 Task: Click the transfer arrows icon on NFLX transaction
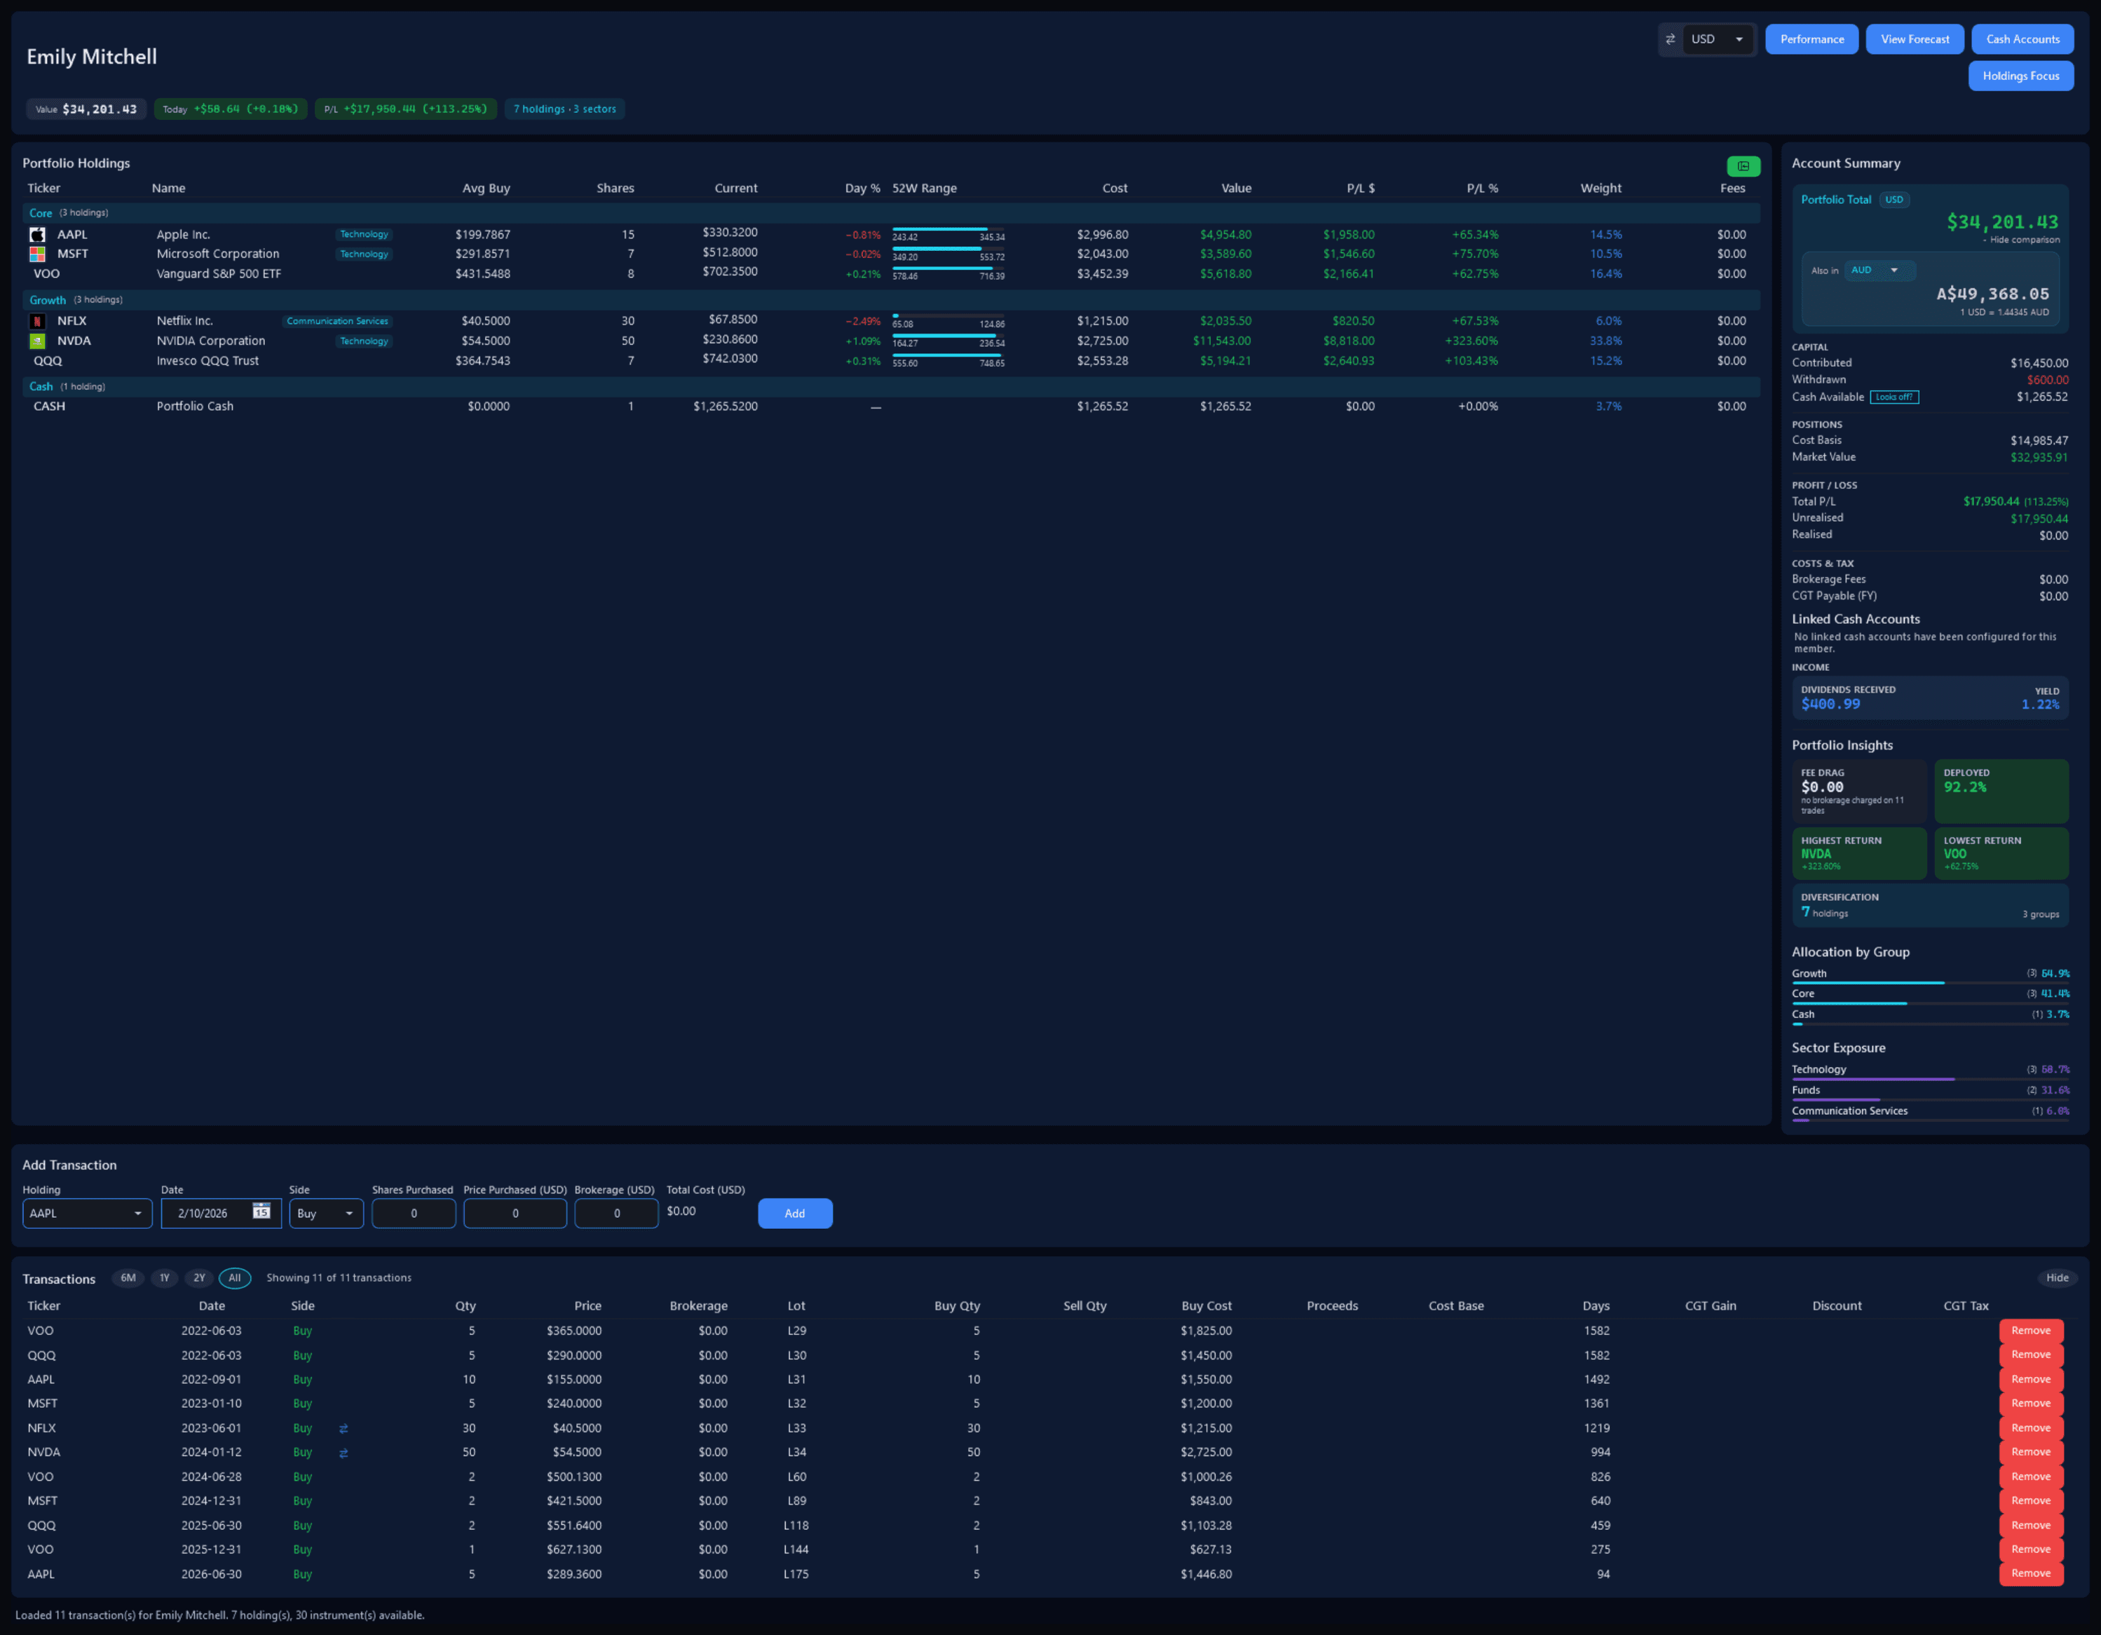click(344, 1428)
